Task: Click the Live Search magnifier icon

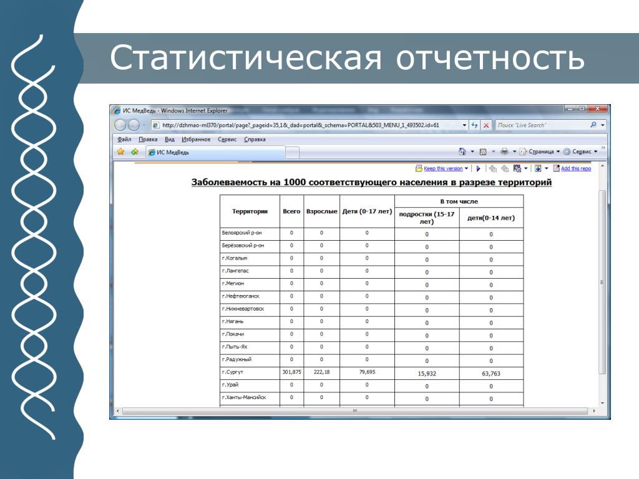Action: click(x=593, y=125)
